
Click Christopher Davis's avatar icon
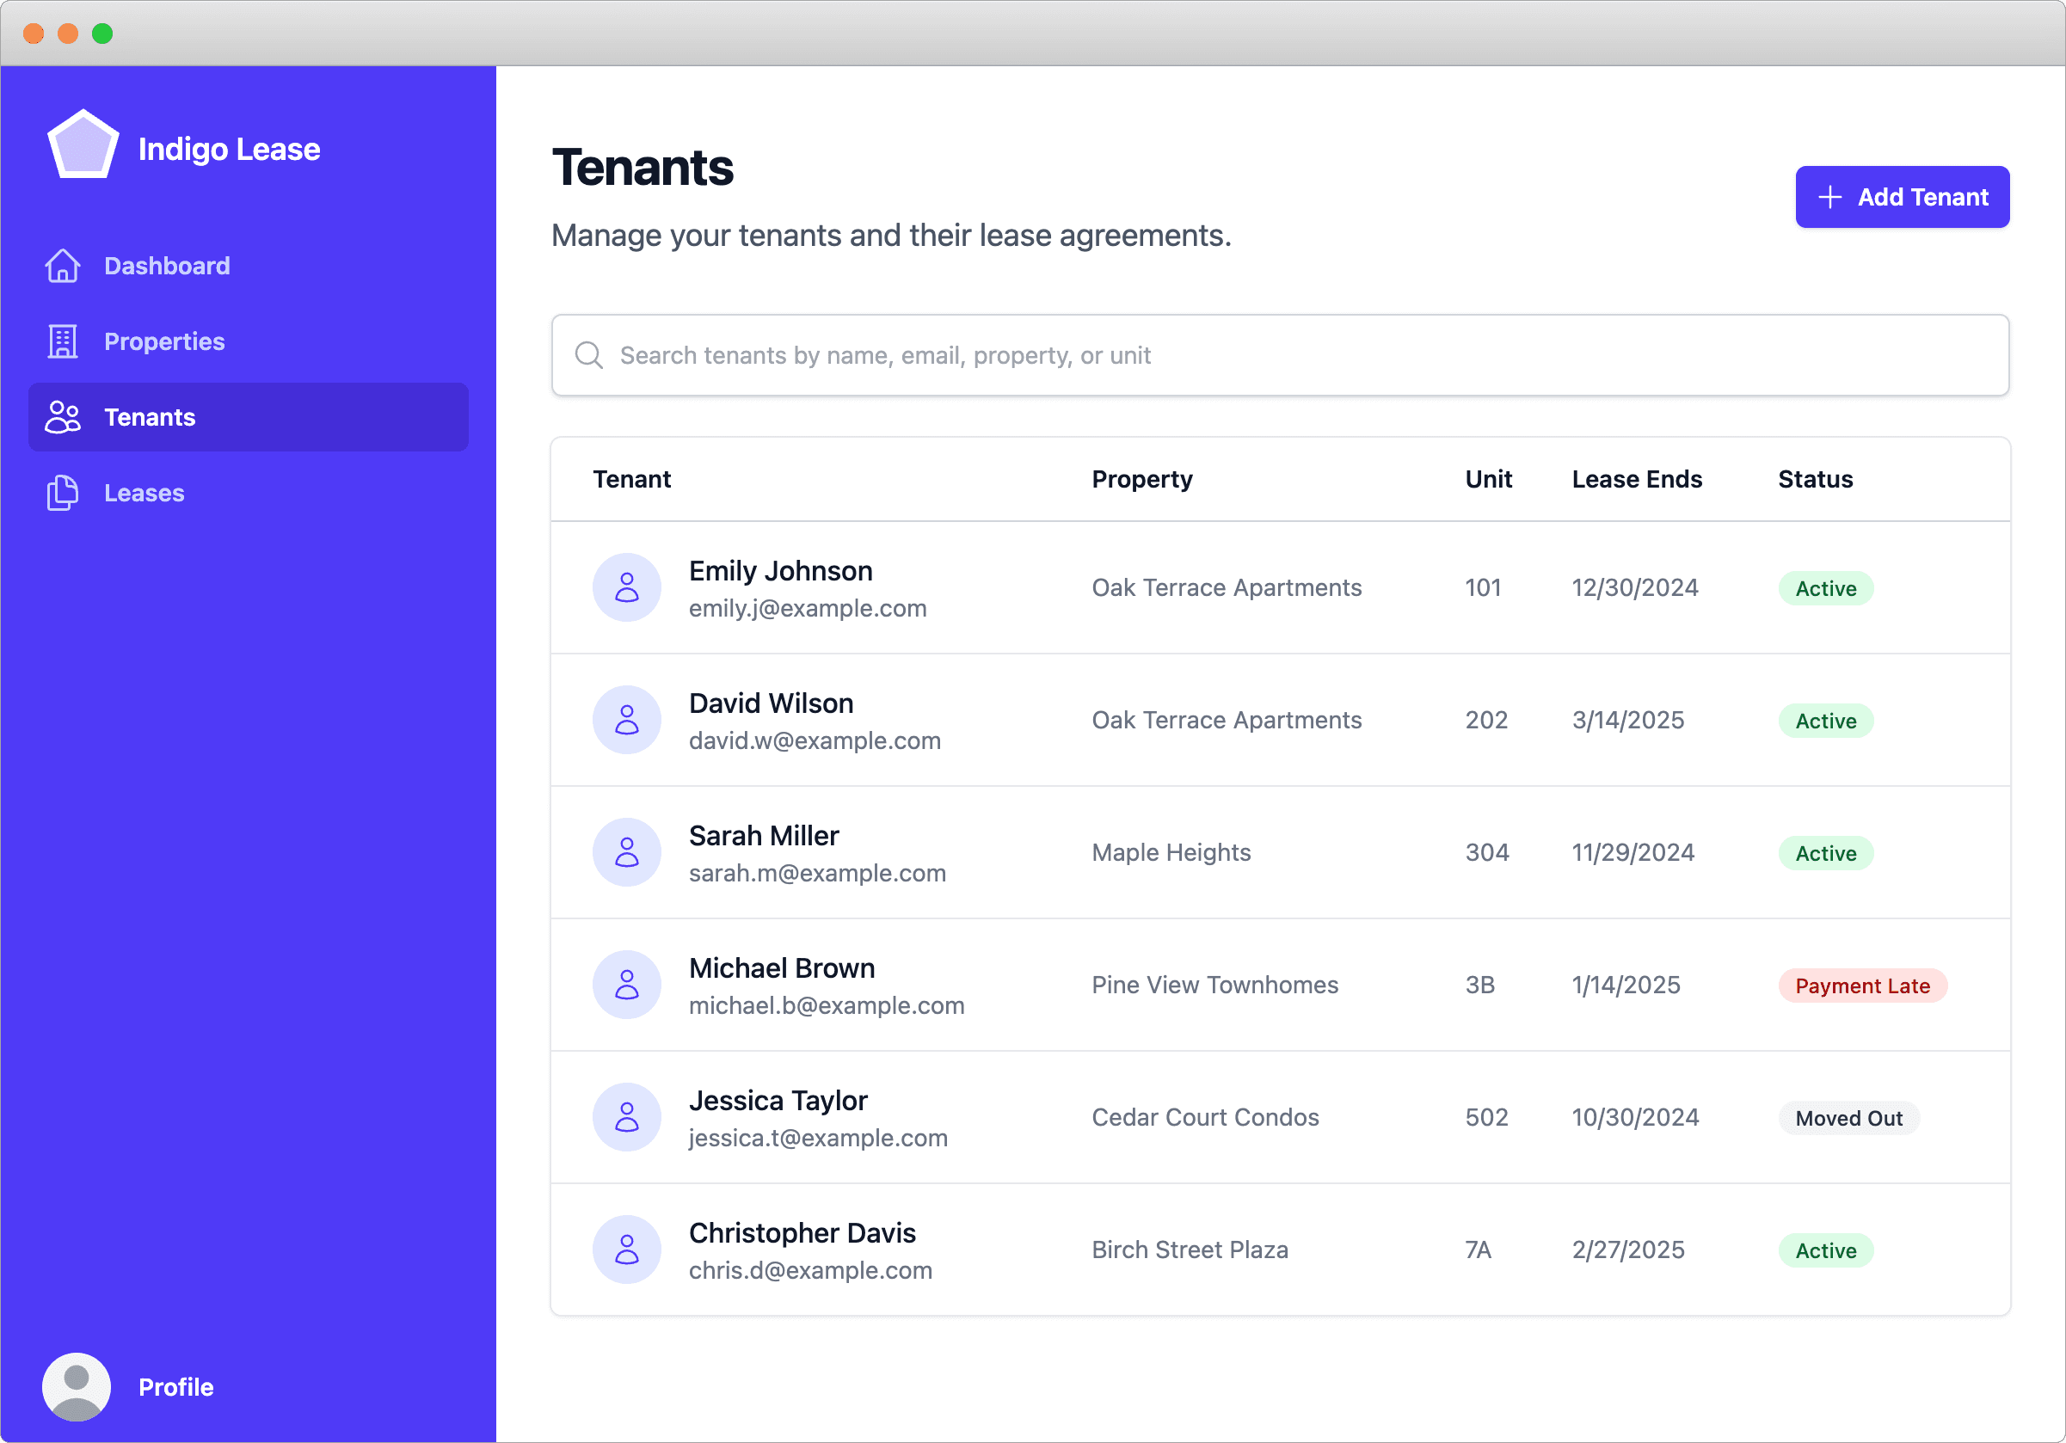(626, 1250)
